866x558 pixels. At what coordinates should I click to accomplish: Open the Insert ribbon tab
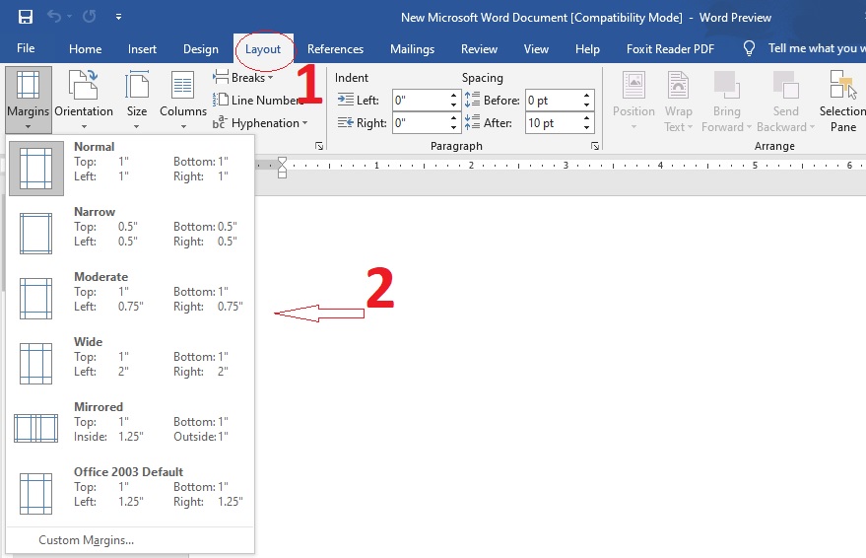tap(142, 49)
